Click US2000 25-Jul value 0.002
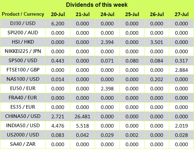 (x=132, y=135)
